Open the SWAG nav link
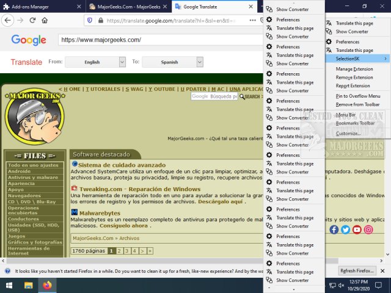The width and height of the screenshot is (391, 293). point(134,89)
